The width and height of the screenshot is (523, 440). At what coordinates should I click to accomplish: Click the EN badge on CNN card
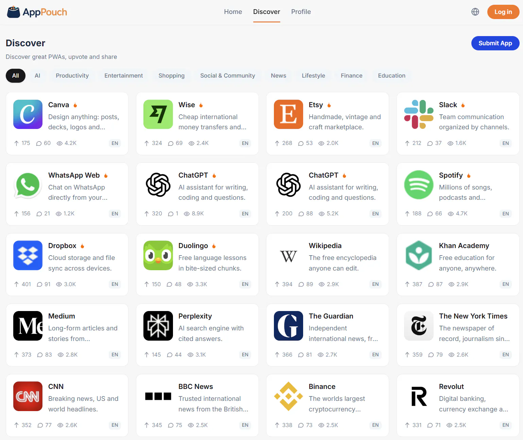pos(115,425)
